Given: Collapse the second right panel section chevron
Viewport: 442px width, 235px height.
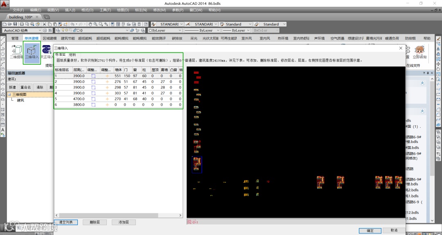Looking at the screenshot, I should [422, 111].
